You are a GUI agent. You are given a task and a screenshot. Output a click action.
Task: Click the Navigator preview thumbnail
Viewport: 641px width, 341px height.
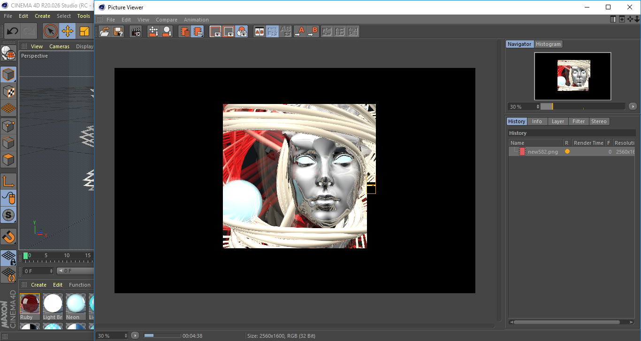(x=572, y=76)
